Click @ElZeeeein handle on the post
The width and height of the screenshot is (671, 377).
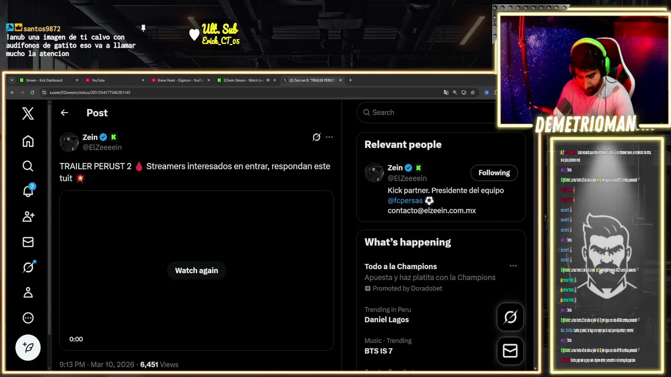coord(102,148)
